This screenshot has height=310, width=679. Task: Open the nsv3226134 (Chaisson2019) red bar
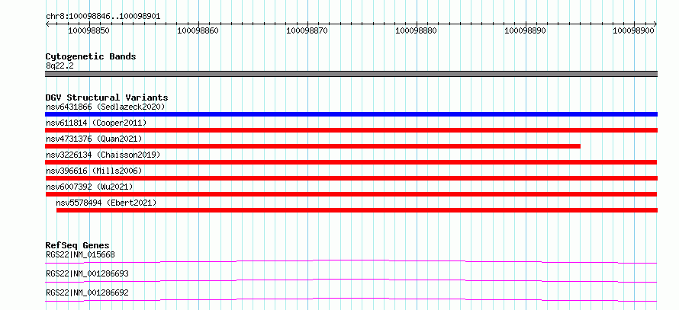tap(351, 162)
